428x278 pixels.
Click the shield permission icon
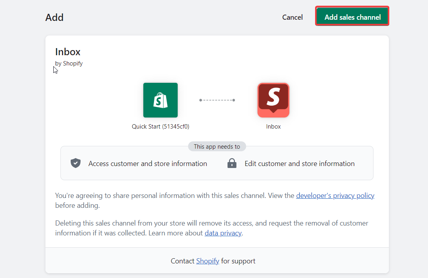(75, 163)
